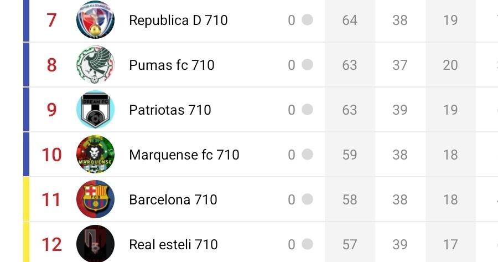498x262 pixels.
Task: Tap the Patriotas 710 Dream FC badge
Action: tap(95, 110)
